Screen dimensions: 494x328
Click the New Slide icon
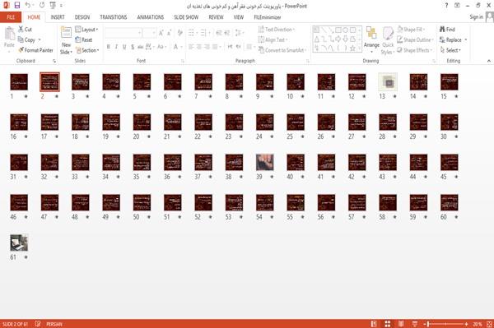[x=66, y=33]
